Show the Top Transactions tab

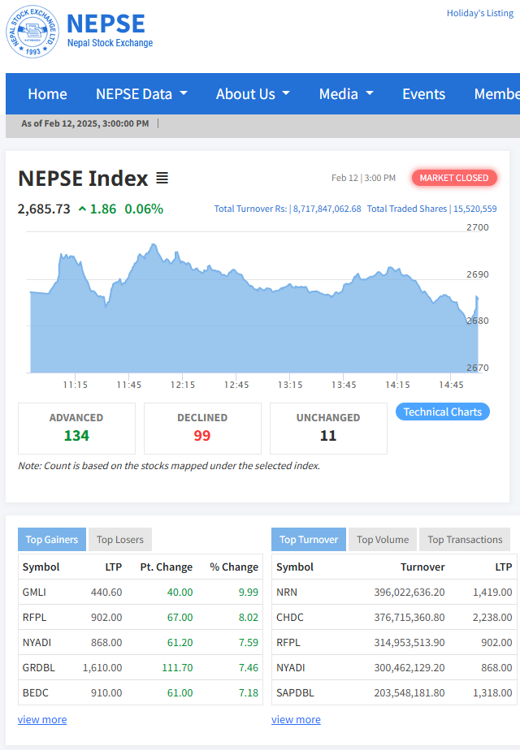(465, 540)
